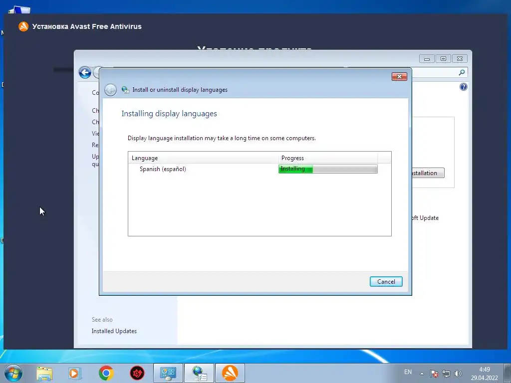Open Control Panel help question mark icon
511x383 pixels.
click(463, 87)
